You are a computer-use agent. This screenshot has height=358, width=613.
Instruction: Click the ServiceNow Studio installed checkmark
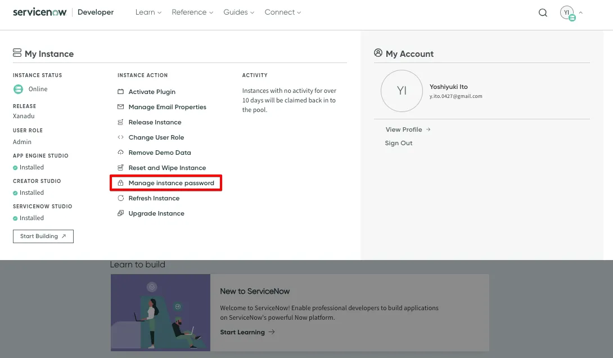click(15, 218)
